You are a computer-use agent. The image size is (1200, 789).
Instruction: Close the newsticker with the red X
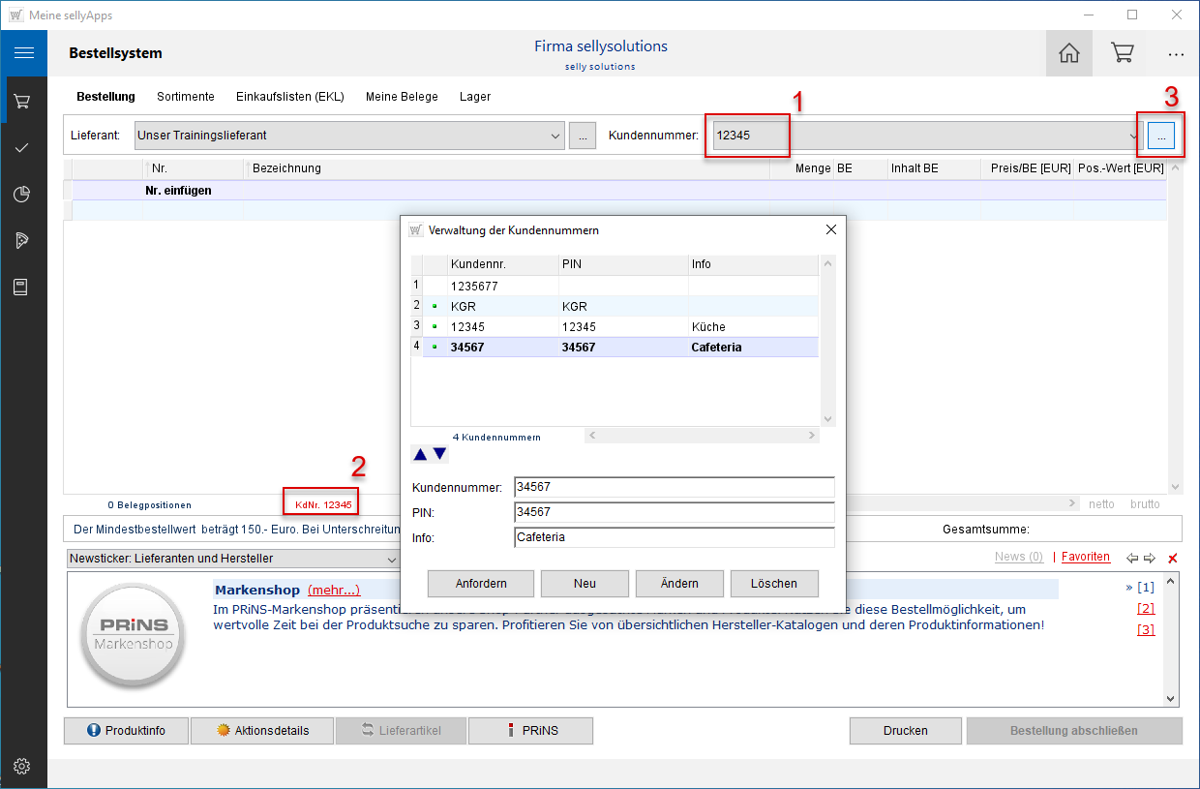1173,559
